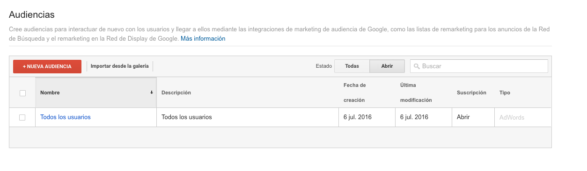The height and width of the screenshot is (171, 587).
Task: Click the Estado label
Action: click(324, 66)
